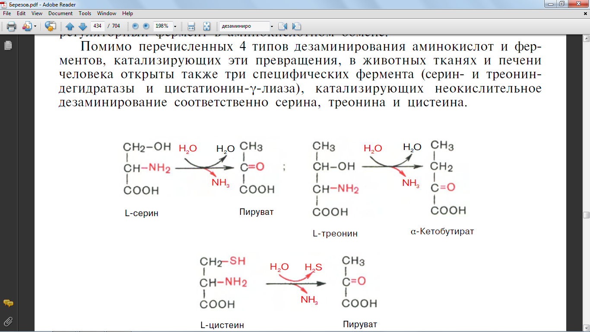Go to next page with down arrow
590x332 pixels.
(x=82, y=26)
